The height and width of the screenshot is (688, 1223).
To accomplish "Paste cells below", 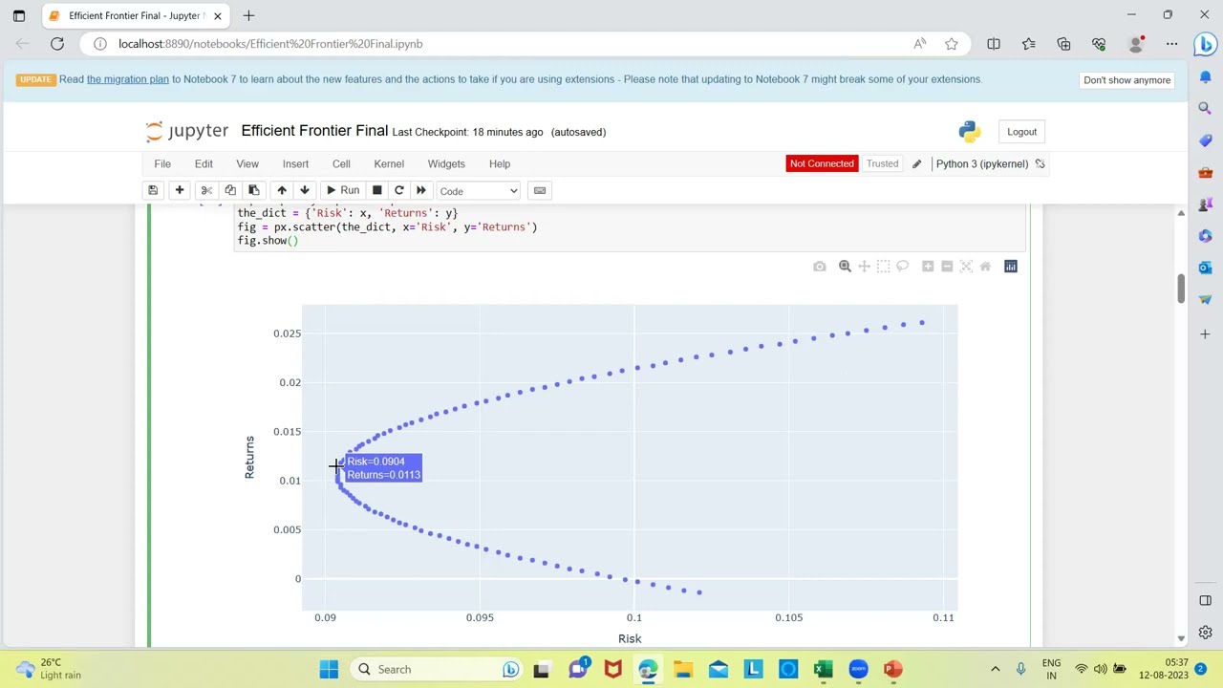I will (254, 190).
